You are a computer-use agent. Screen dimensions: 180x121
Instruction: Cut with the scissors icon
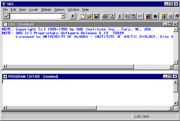point(120,16)
